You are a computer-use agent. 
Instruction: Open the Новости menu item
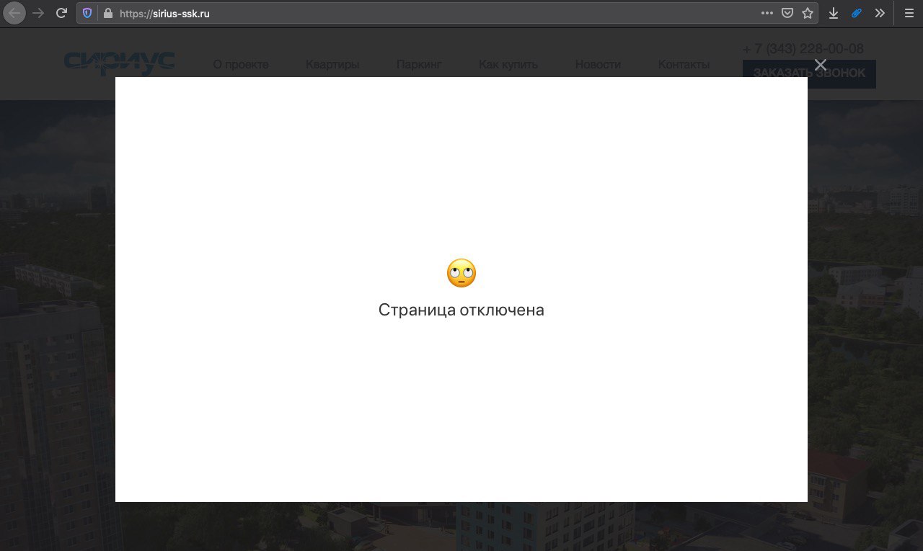tap(598, 64)
